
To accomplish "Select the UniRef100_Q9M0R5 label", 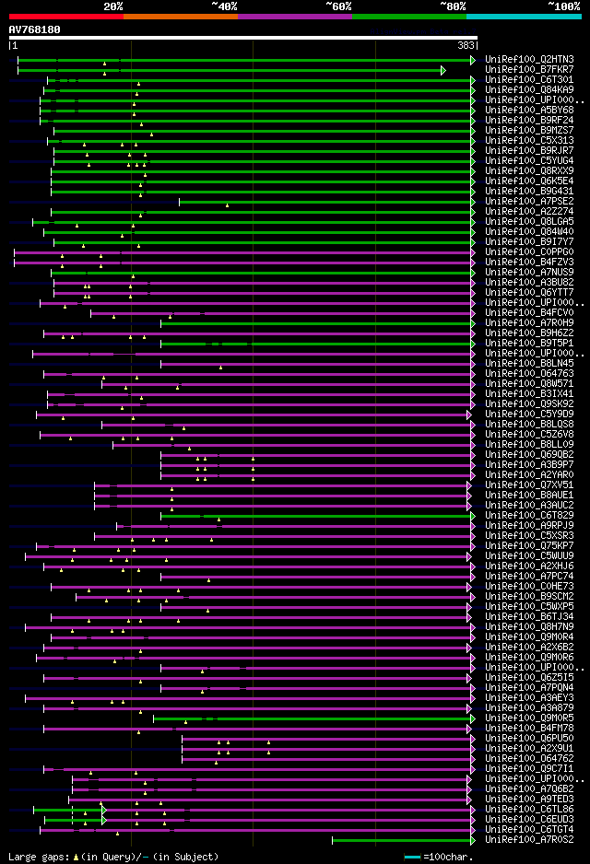I will click(529, 718).
